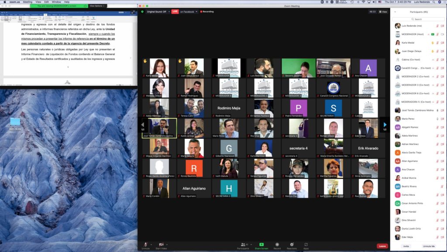The height and width of the screenshot is (252, 447).
Task: Open the Meeting menu in menu bar
Action: point(28,2)
